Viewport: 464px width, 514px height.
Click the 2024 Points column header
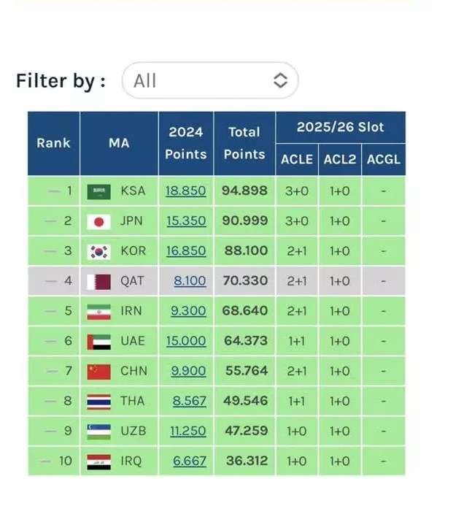pos(185,143)
